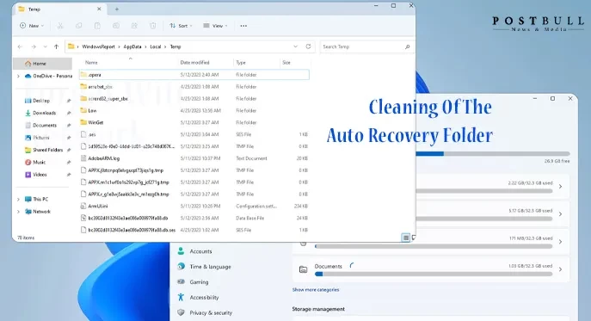This screenshot has width=591, height=321.
Task: Sort by Date modified column
Action: pyautogui.click(x=194, y=63)
